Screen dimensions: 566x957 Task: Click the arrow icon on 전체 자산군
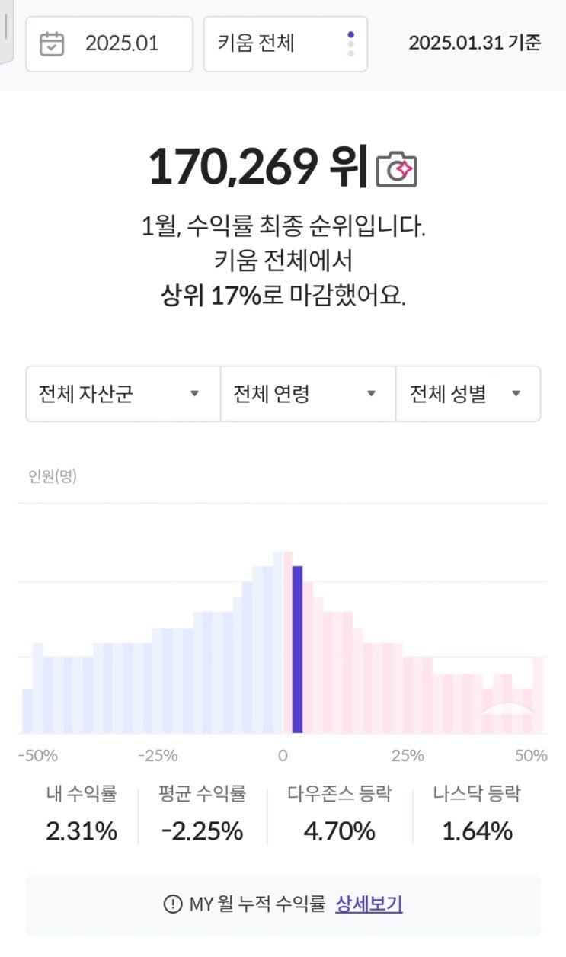point(194,394)
